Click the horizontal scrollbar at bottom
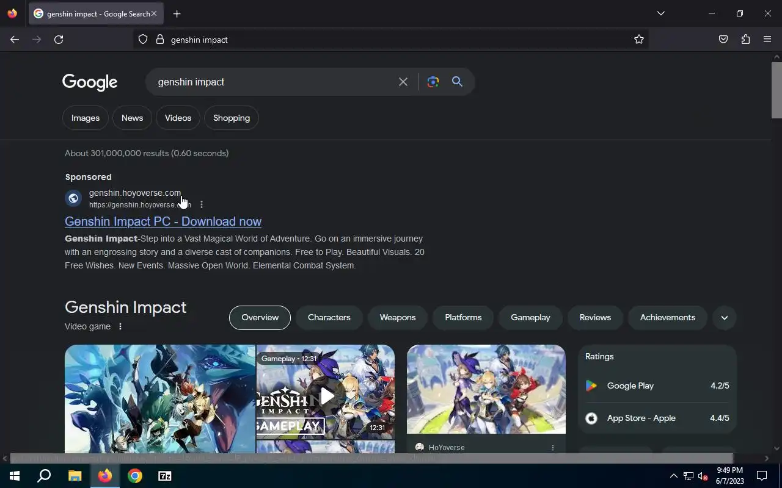Image resolution: width=782 pixels, height=488 pixels. (371, 458)
